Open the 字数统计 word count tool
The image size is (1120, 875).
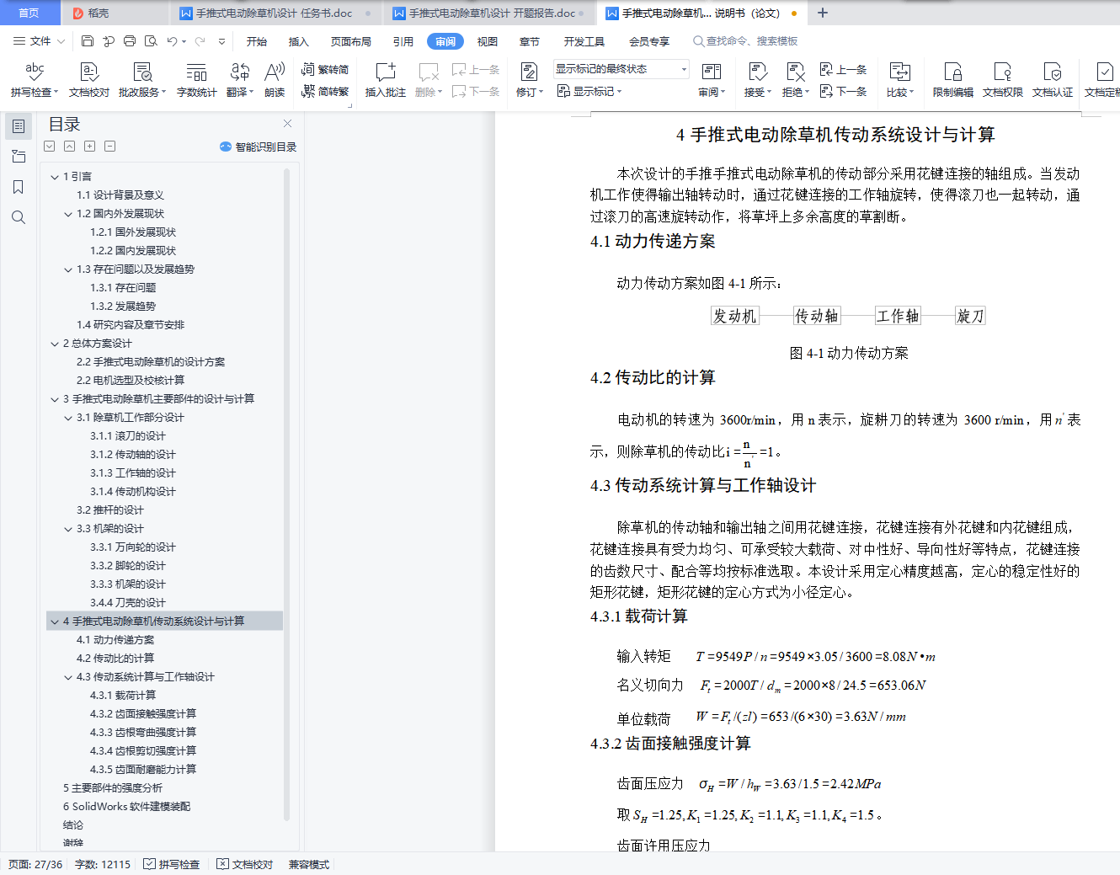click(x=196, y=80)
